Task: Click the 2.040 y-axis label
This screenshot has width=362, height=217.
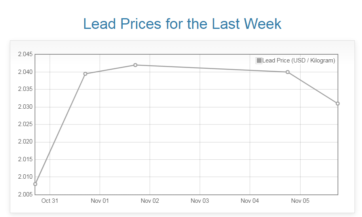Action: (25, 72)
